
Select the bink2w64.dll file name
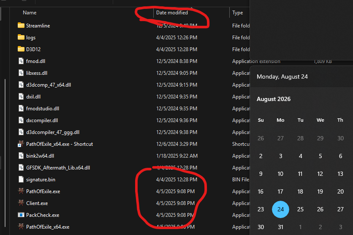[x=40, y=156]
